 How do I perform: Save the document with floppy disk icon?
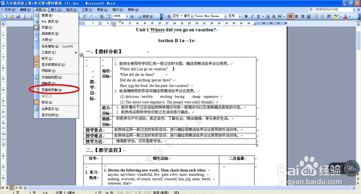(18, 16)
